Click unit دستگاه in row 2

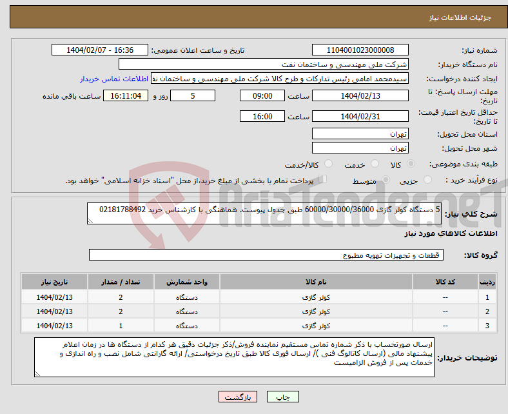point(187,311)
